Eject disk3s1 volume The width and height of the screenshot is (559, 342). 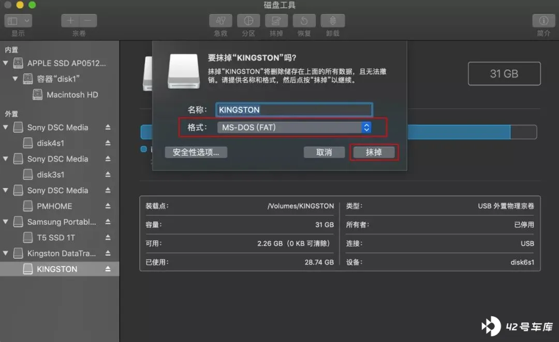pyautogui.click(x=108, y=175)
